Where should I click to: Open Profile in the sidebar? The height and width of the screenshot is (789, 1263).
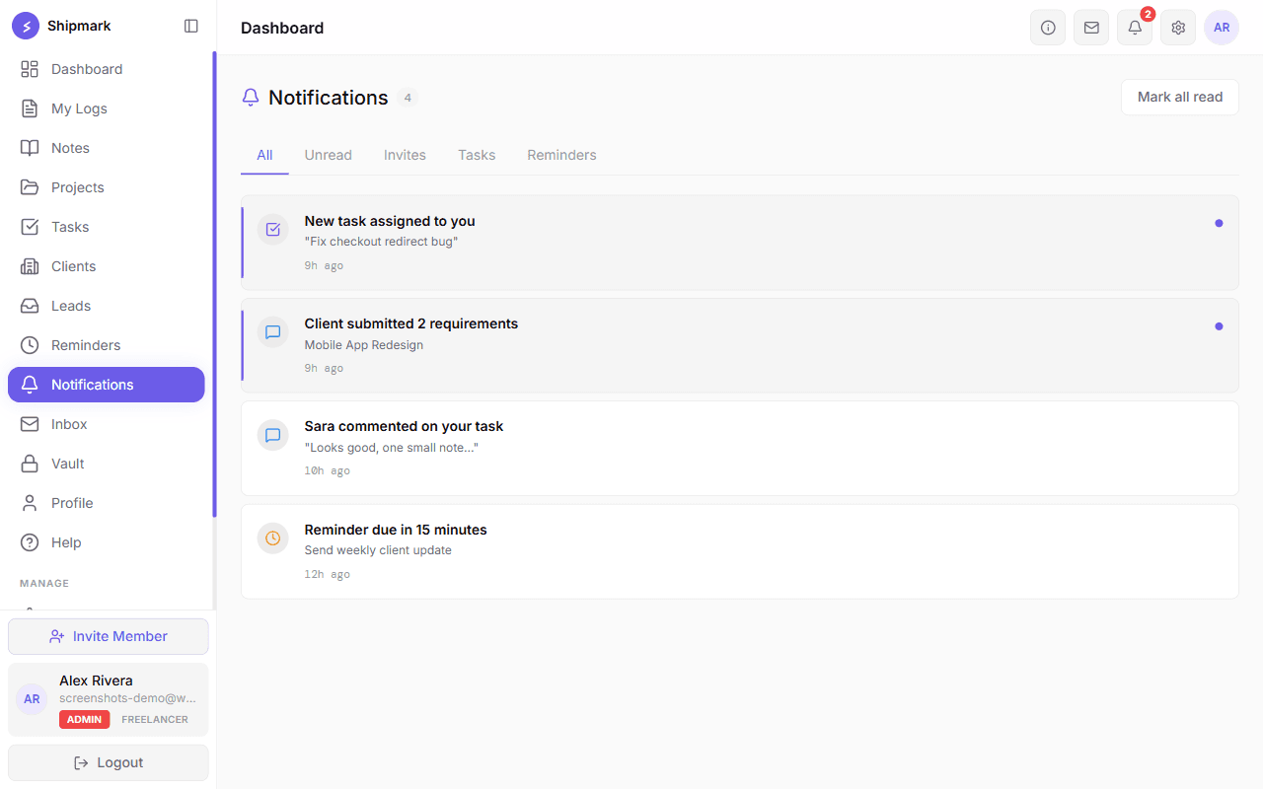(107, 503)
